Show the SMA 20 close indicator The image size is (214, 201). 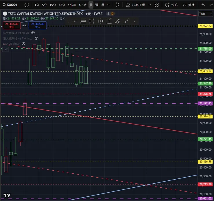coord(23,44)
